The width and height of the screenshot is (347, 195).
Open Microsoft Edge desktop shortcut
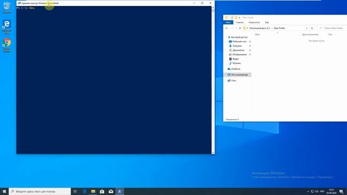[7, 27]
